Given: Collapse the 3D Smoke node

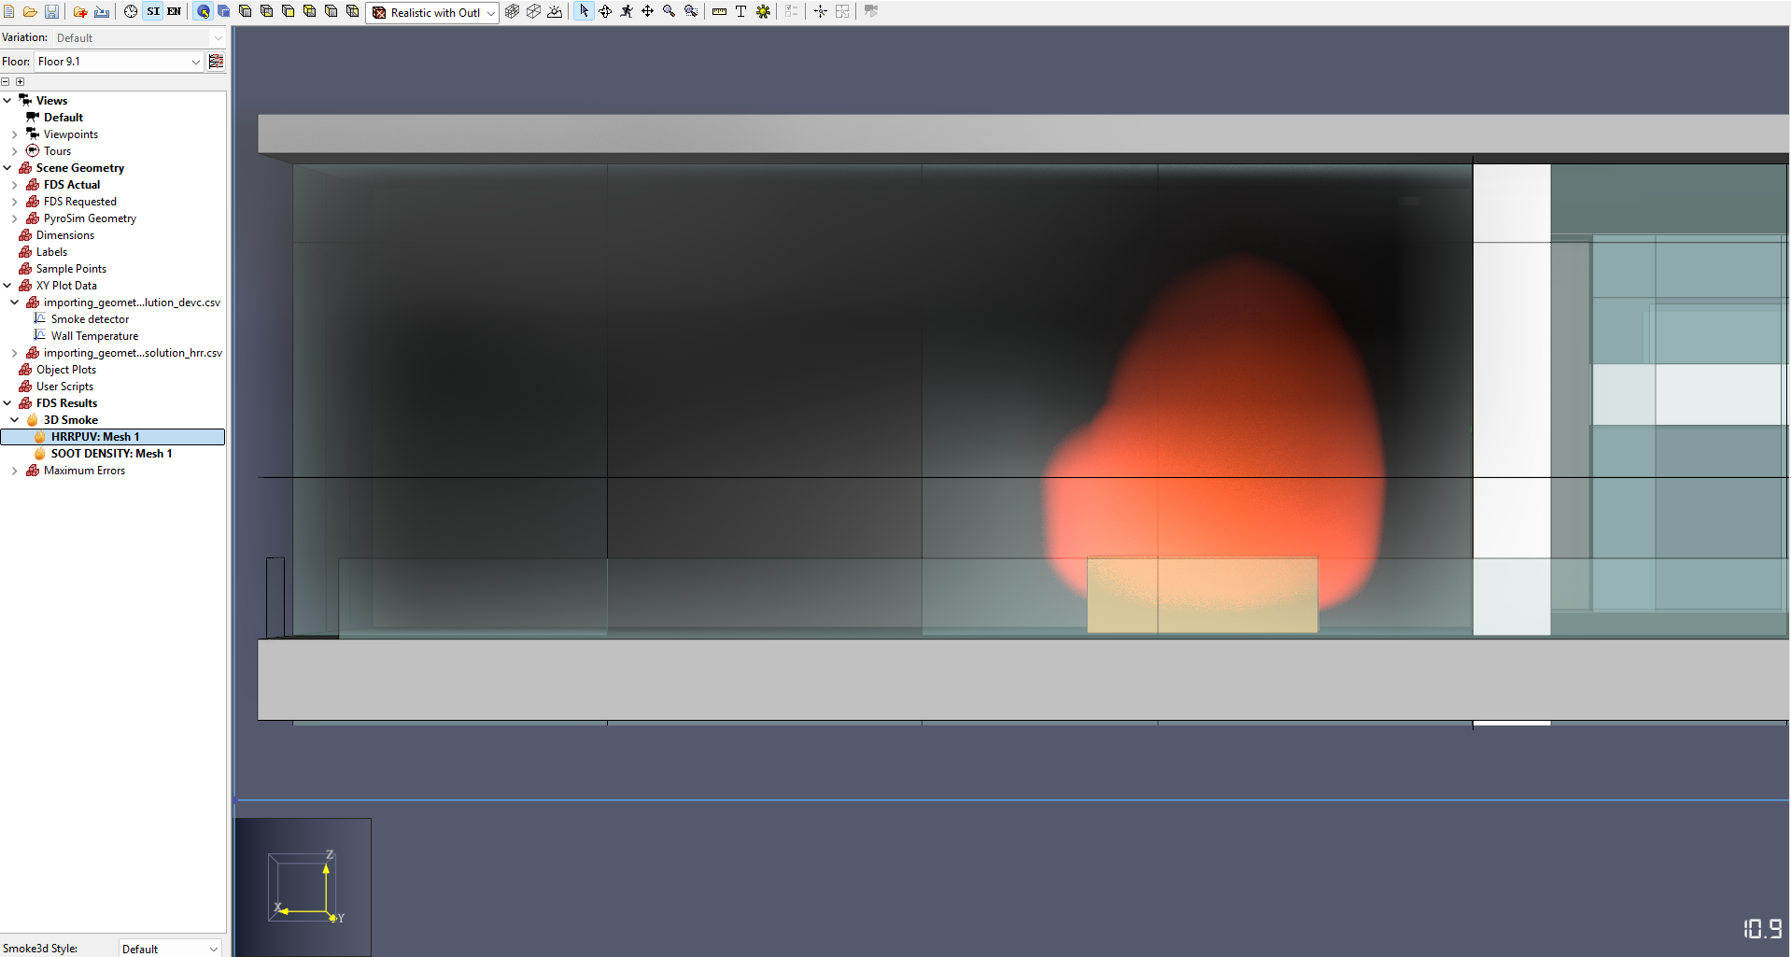Looking at the screenshot, I should pyautogui.click(x=15, y=420).
